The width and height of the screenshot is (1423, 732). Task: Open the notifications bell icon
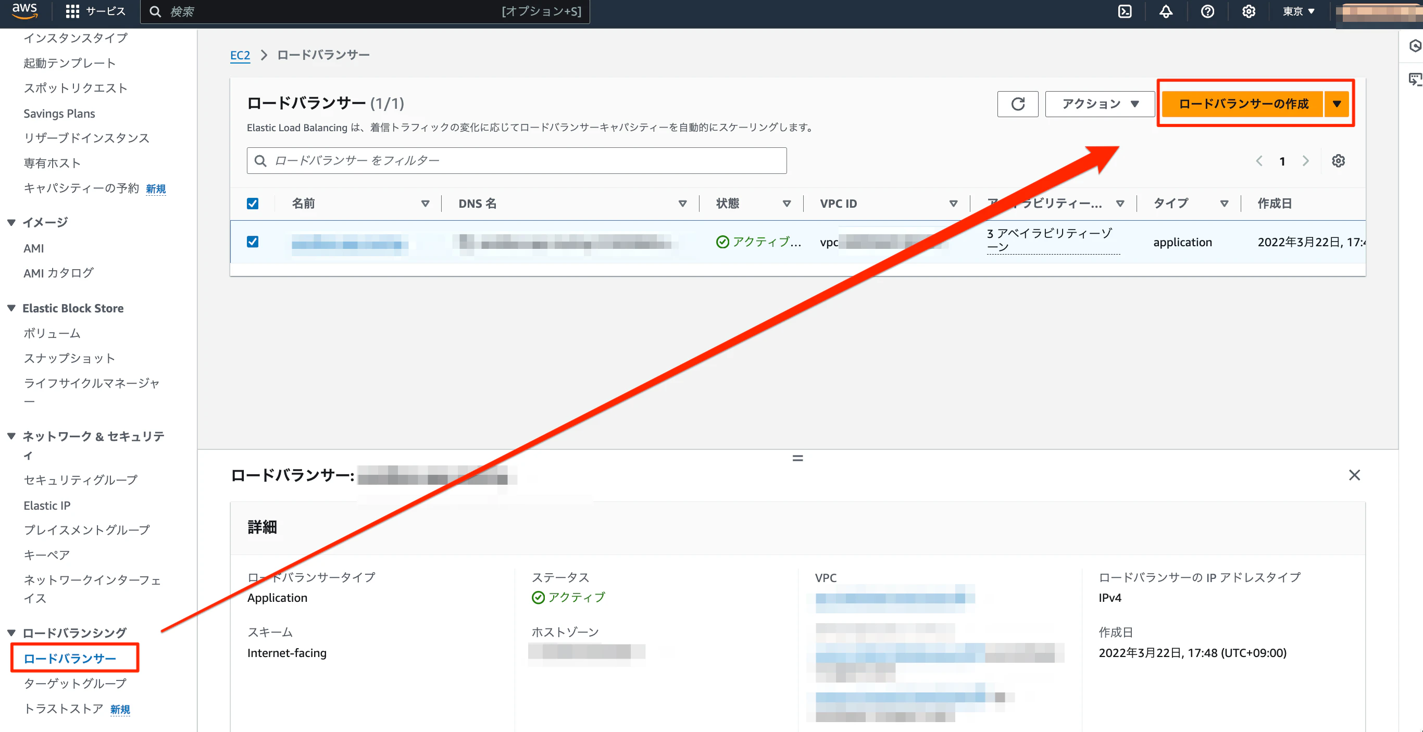[x=1166, y=11]
